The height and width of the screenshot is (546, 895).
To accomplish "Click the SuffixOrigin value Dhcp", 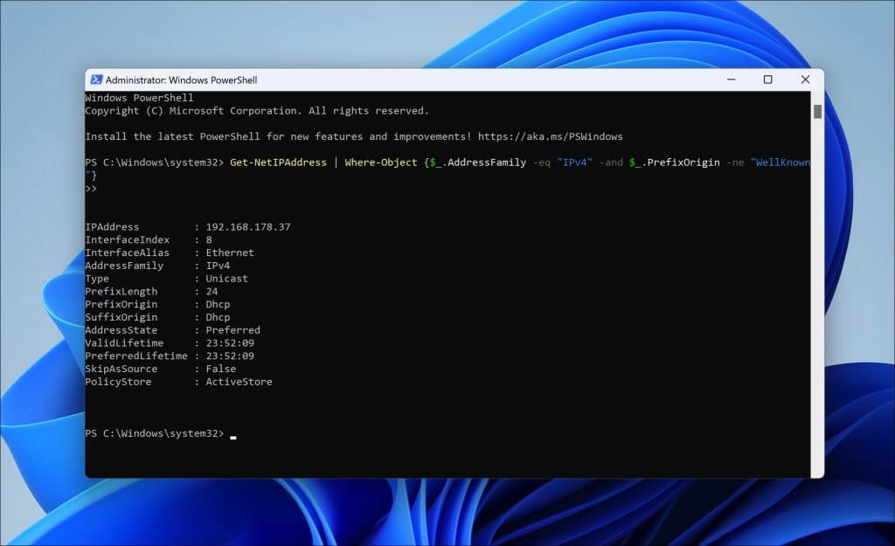I will click(x=218, y=317).
